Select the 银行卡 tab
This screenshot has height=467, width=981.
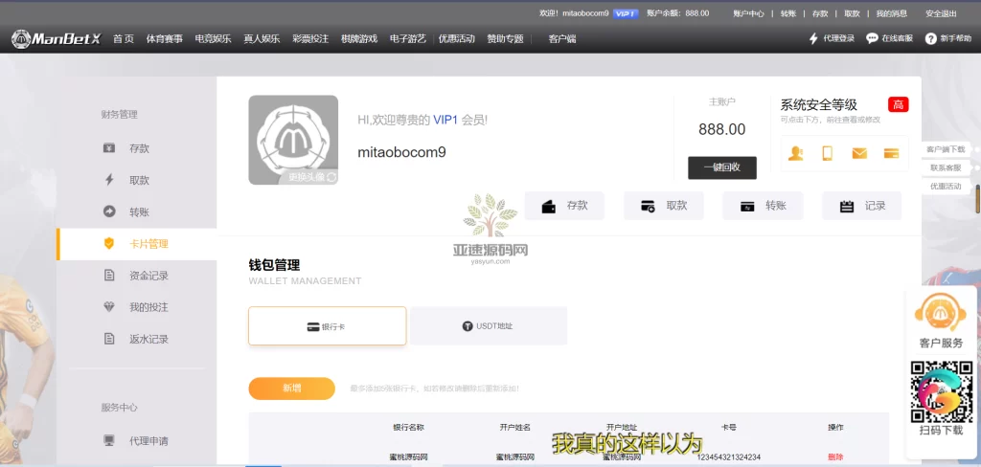328,325
